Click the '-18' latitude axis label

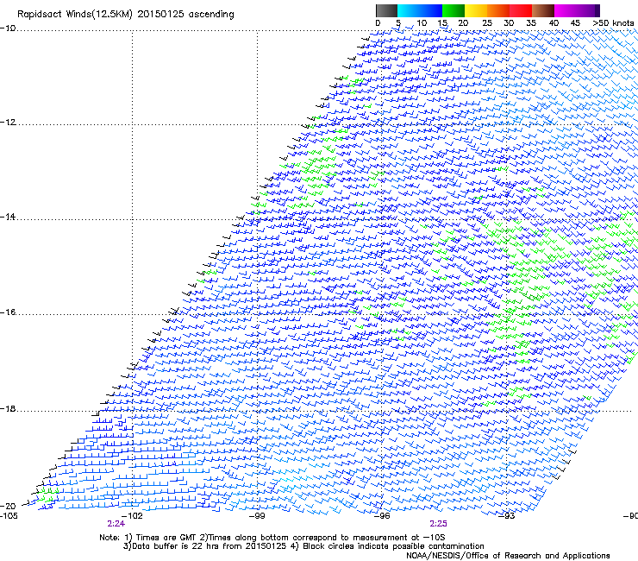pyautogui.click(x=8, y=408)
